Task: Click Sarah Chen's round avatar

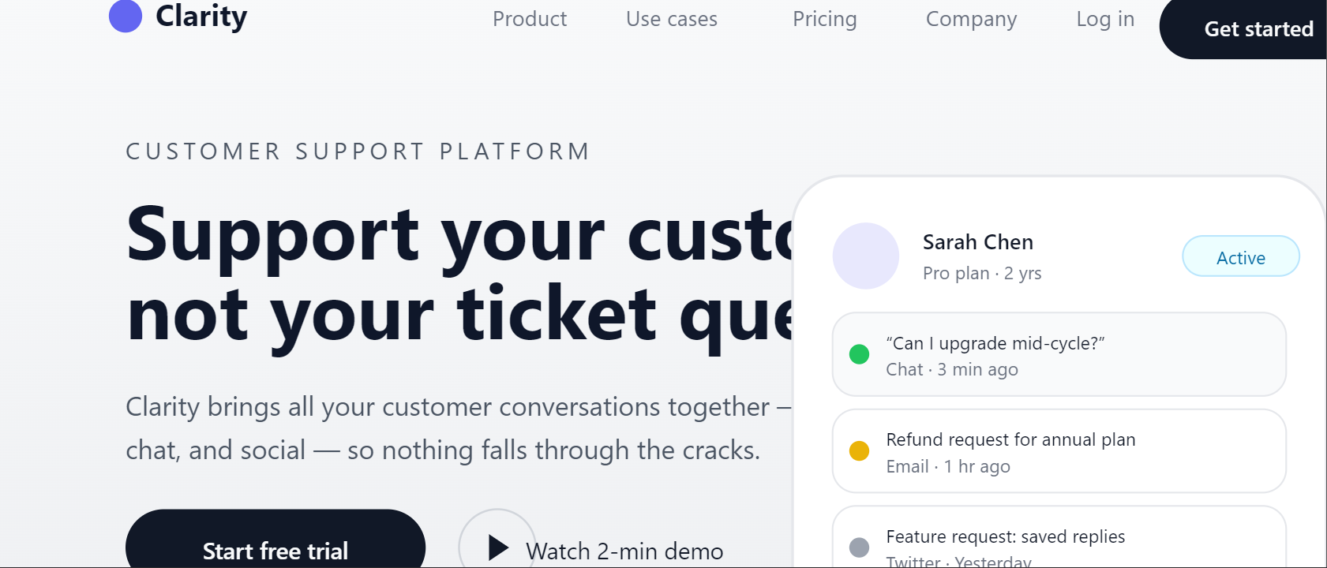Action: click(x=866, y=256)
